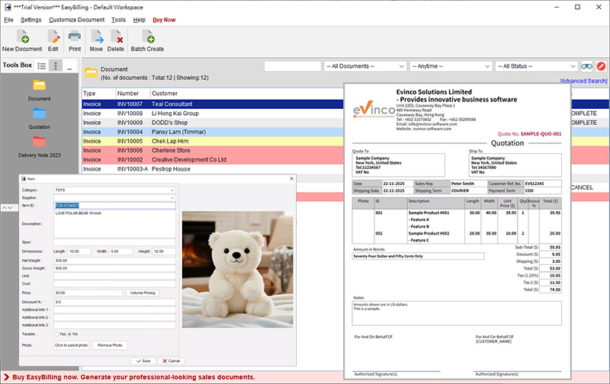The image size is (610, 384).
Task: Open the Customize Document menu
Action: tap(77, 20)
